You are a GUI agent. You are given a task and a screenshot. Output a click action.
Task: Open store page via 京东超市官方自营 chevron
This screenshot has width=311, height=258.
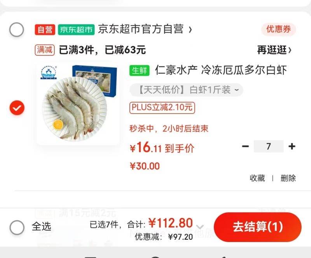(190, 30)
